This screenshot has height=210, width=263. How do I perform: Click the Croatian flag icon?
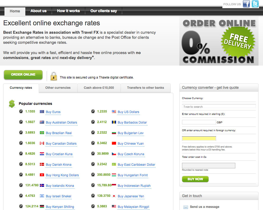(x=42, y=154)
